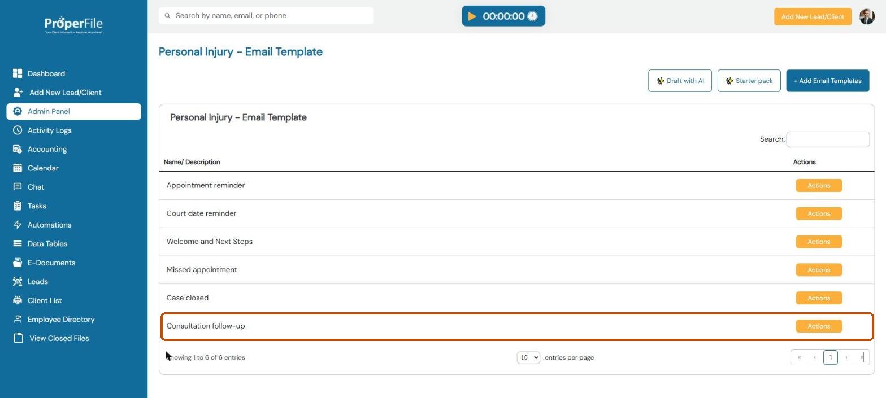Viewport: 886px width, 398px height.
Task: Click the Starter pack button
Action: coord(749,81)
